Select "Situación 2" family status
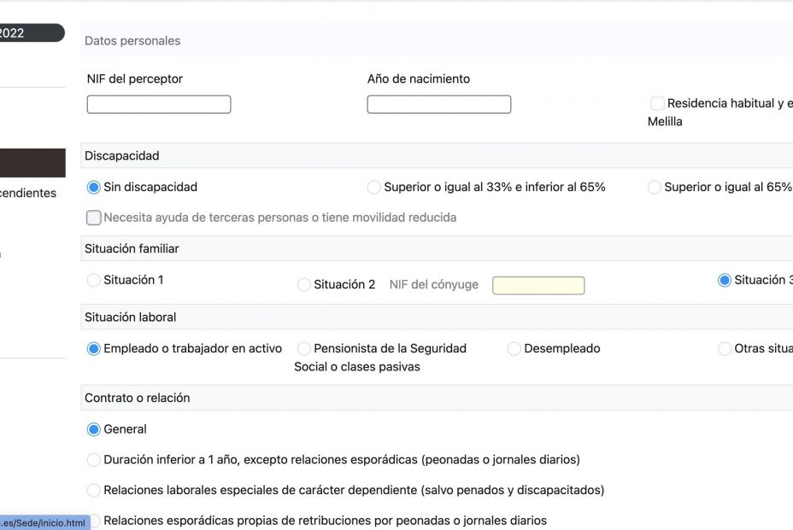The width and height of the screenshot is (793, 530). click(x=303, y=285)
